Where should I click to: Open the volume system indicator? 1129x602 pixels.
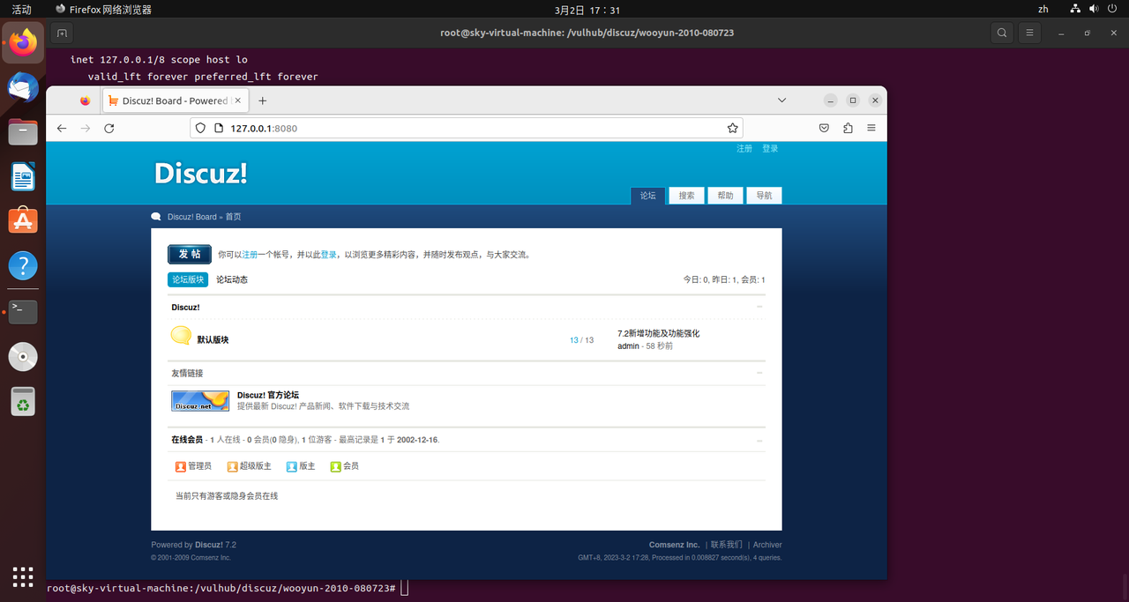pyautogui.click(x=1094, y=9)
